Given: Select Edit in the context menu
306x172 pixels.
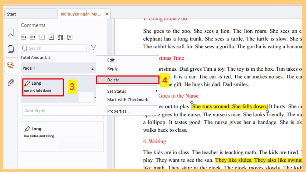Looking at the screenshot, I should click(111, 60).
